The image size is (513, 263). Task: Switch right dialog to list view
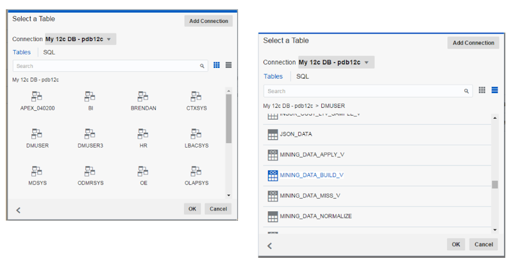pyautogui.click(x=494, y=90)
